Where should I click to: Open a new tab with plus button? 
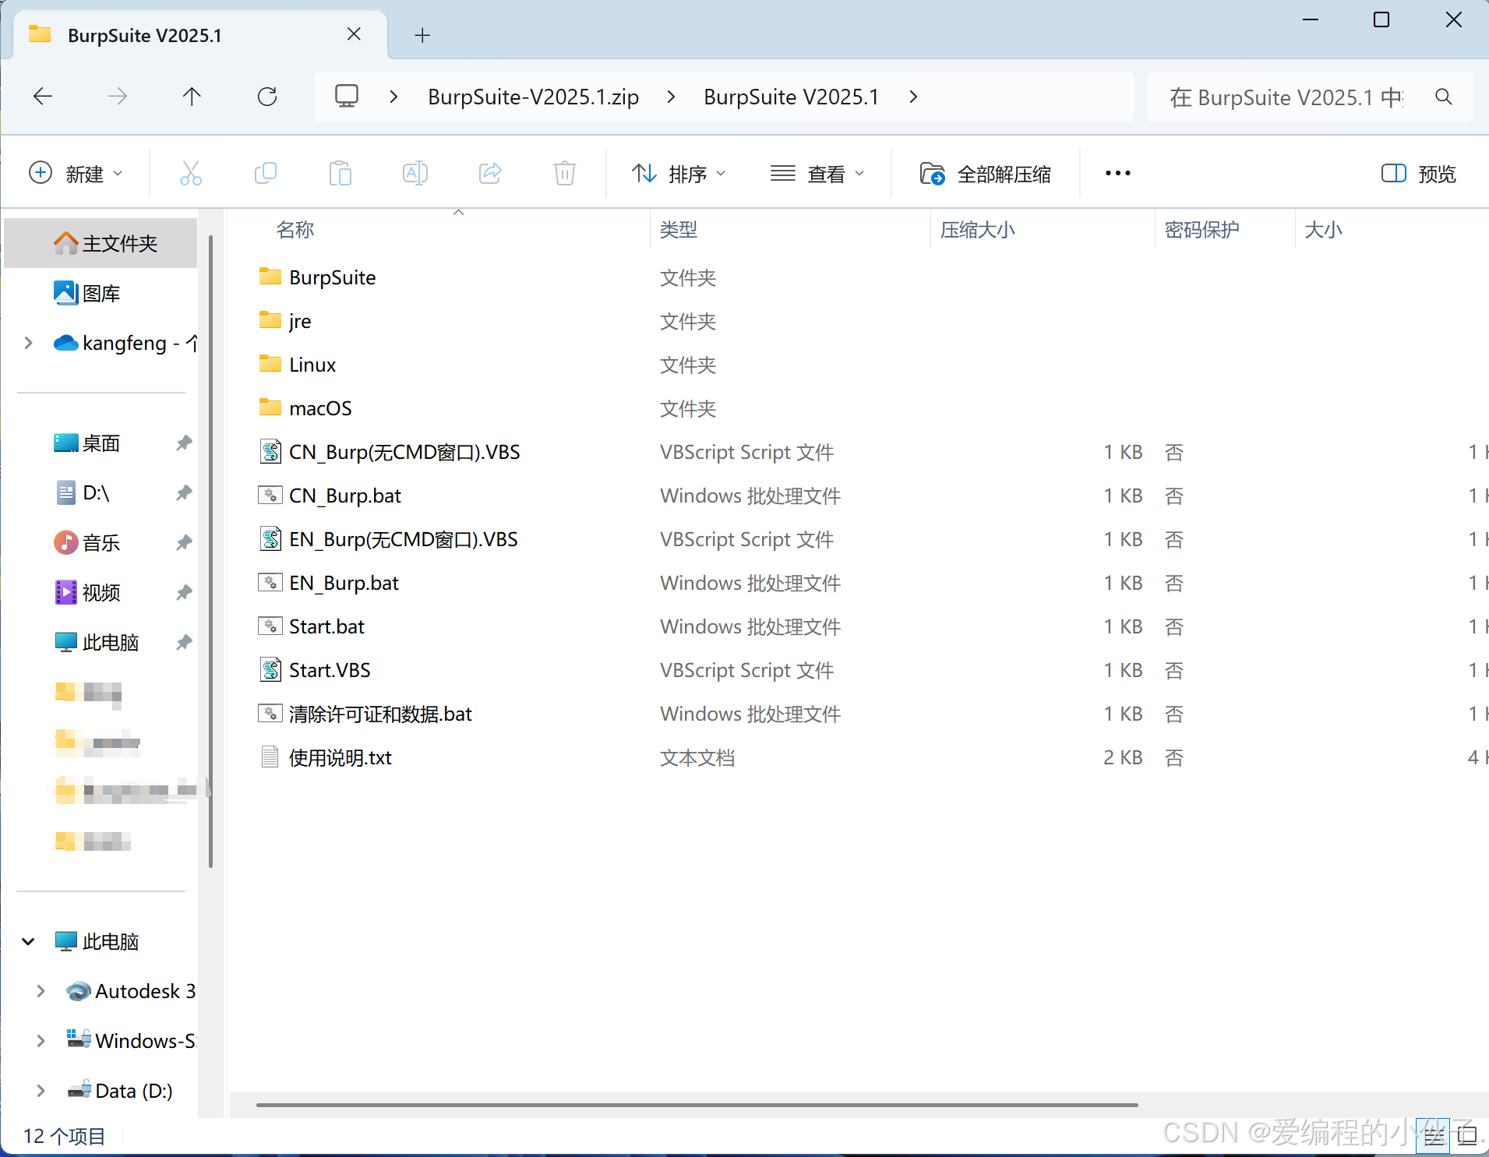(x=422, y=35)
